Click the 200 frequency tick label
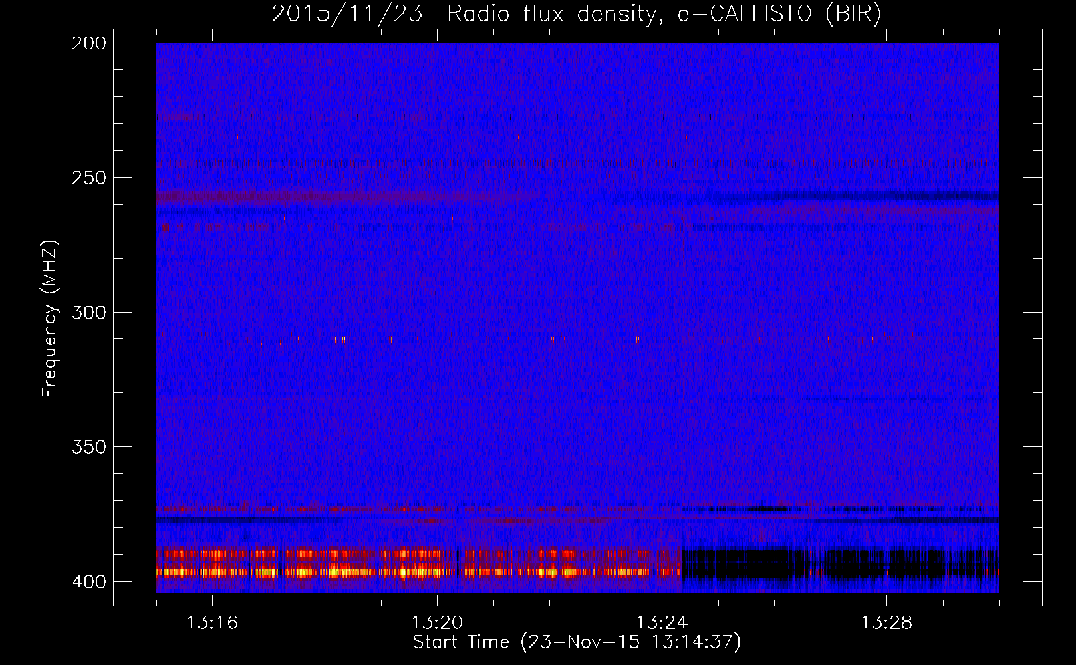This screenshot has height=665, width=1076. point(89,43)
